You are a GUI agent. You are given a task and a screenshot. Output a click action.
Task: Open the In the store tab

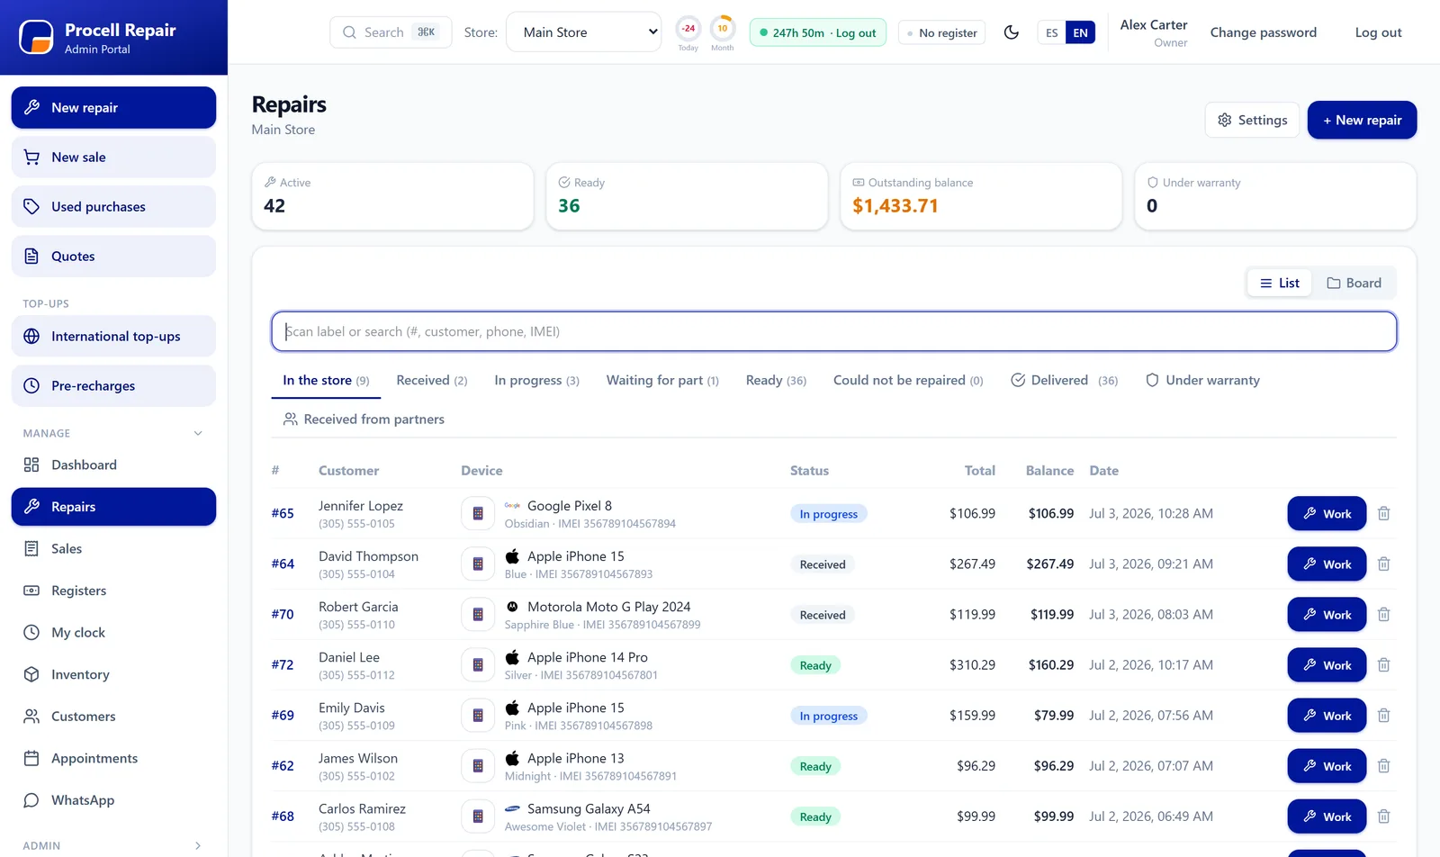tap(326, 380)
